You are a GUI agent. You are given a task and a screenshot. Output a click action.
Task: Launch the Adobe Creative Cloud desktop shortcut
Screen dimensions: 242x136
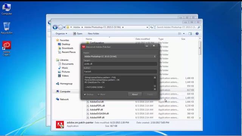pyautogui.click(x=7, y=48)
